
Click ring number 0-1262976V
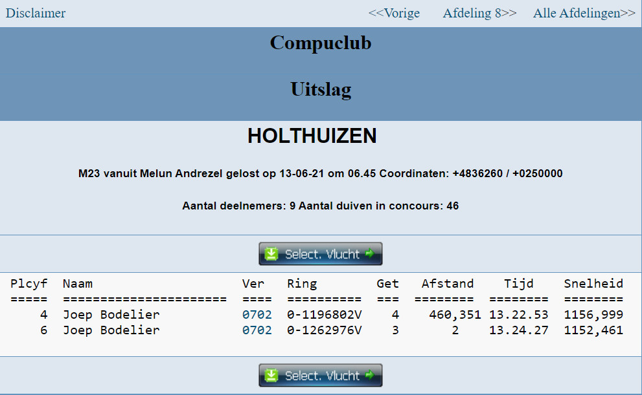(325, 330)
